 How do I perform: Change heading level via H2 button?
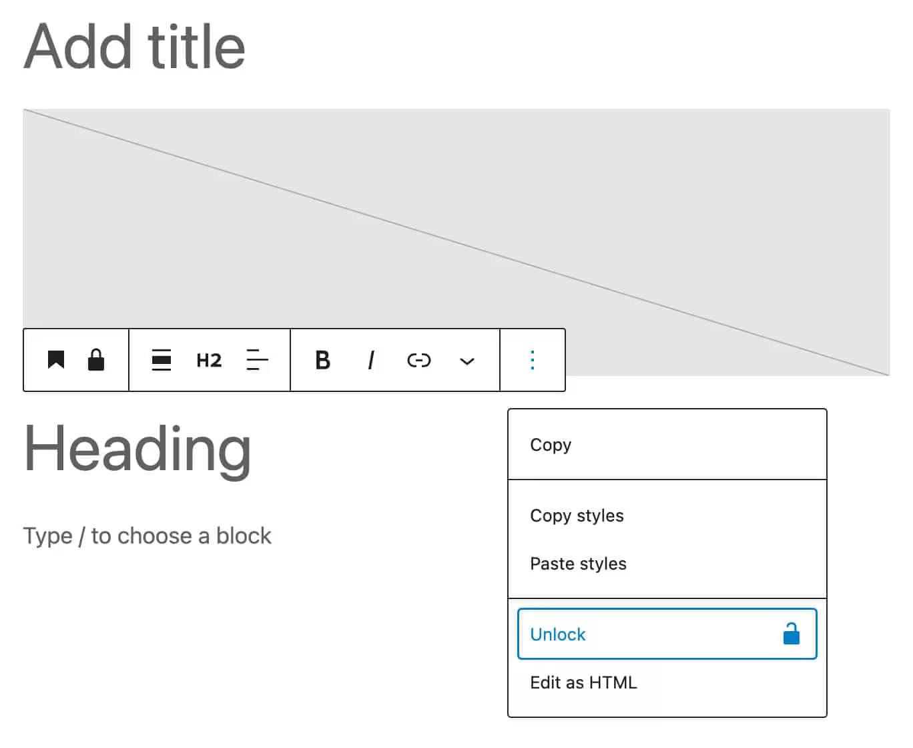tap(209, 361)
